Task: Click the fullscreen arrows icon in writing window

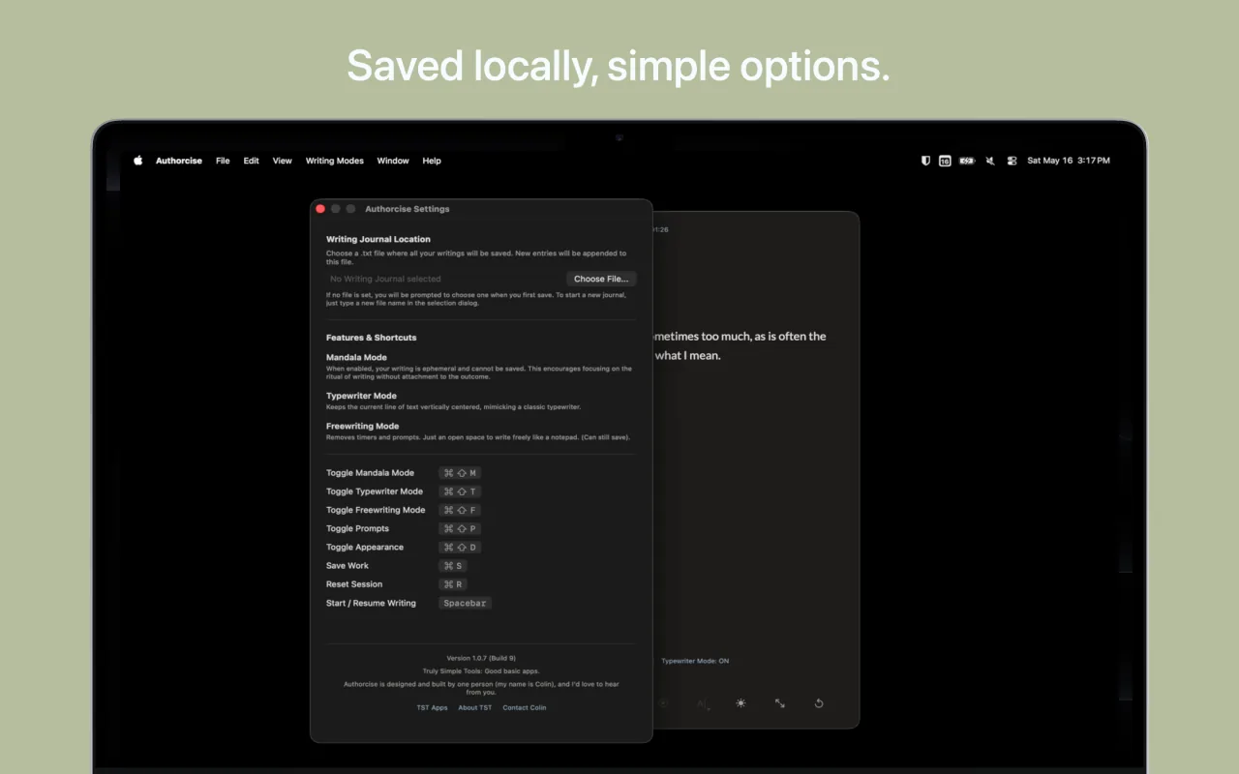Action: [780, 703]
